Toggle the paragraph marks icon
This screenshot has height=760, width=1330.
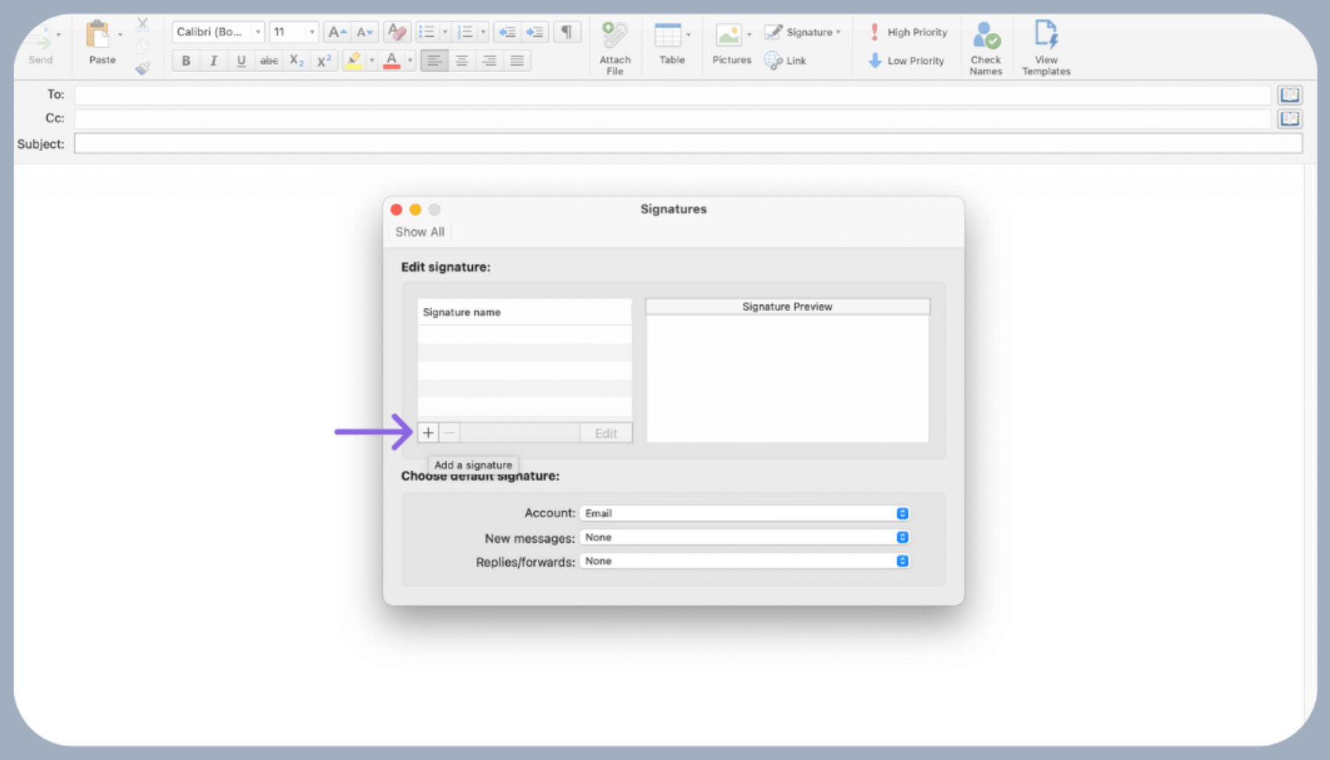[566, 32]
